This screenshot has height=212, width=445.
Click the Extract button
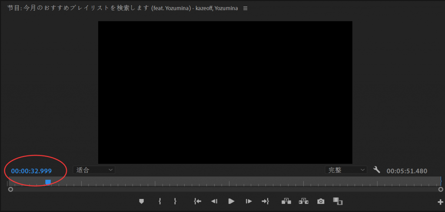[x=304, y=201]
